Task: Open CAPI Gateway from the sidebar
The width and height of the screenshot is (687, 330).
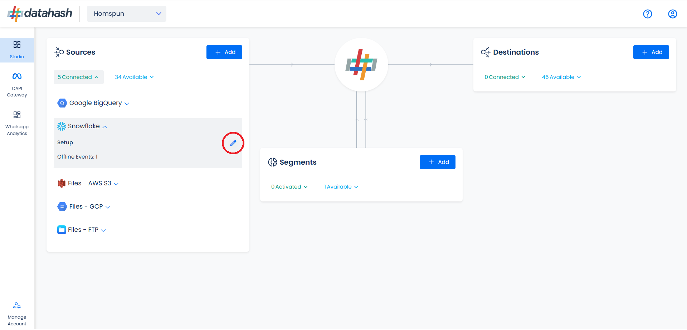Action: click(x=17, y=85)
